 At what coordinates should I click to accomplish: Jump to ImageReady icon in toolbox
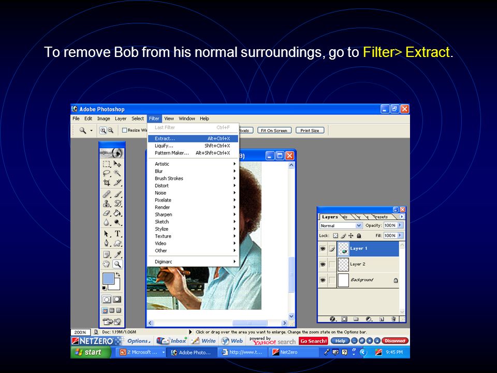[x=112, y=322]
